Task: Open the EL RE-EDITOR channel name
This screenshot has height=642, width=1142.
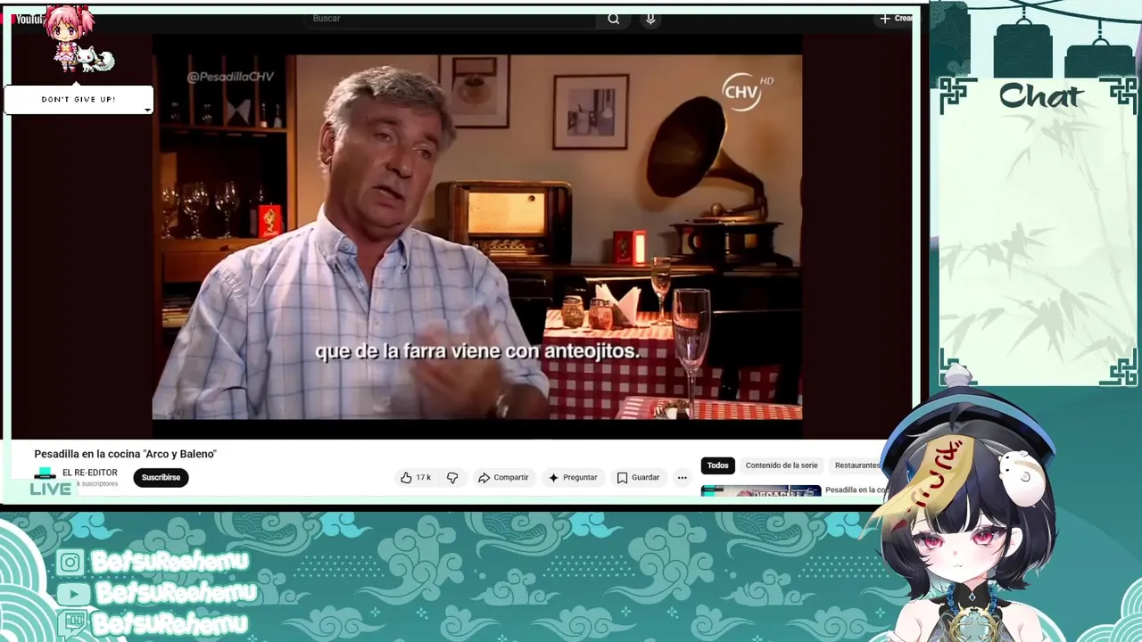Action: pos(90,473)
